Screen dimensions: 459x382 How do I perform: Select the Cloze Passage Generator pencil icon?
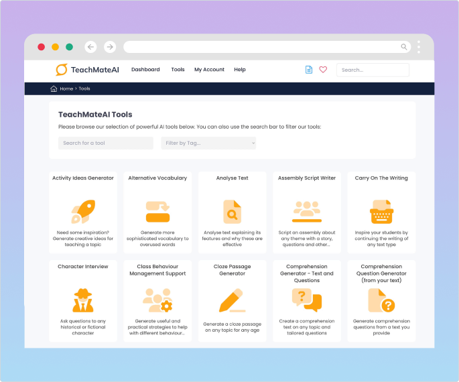tap(232, 301)
